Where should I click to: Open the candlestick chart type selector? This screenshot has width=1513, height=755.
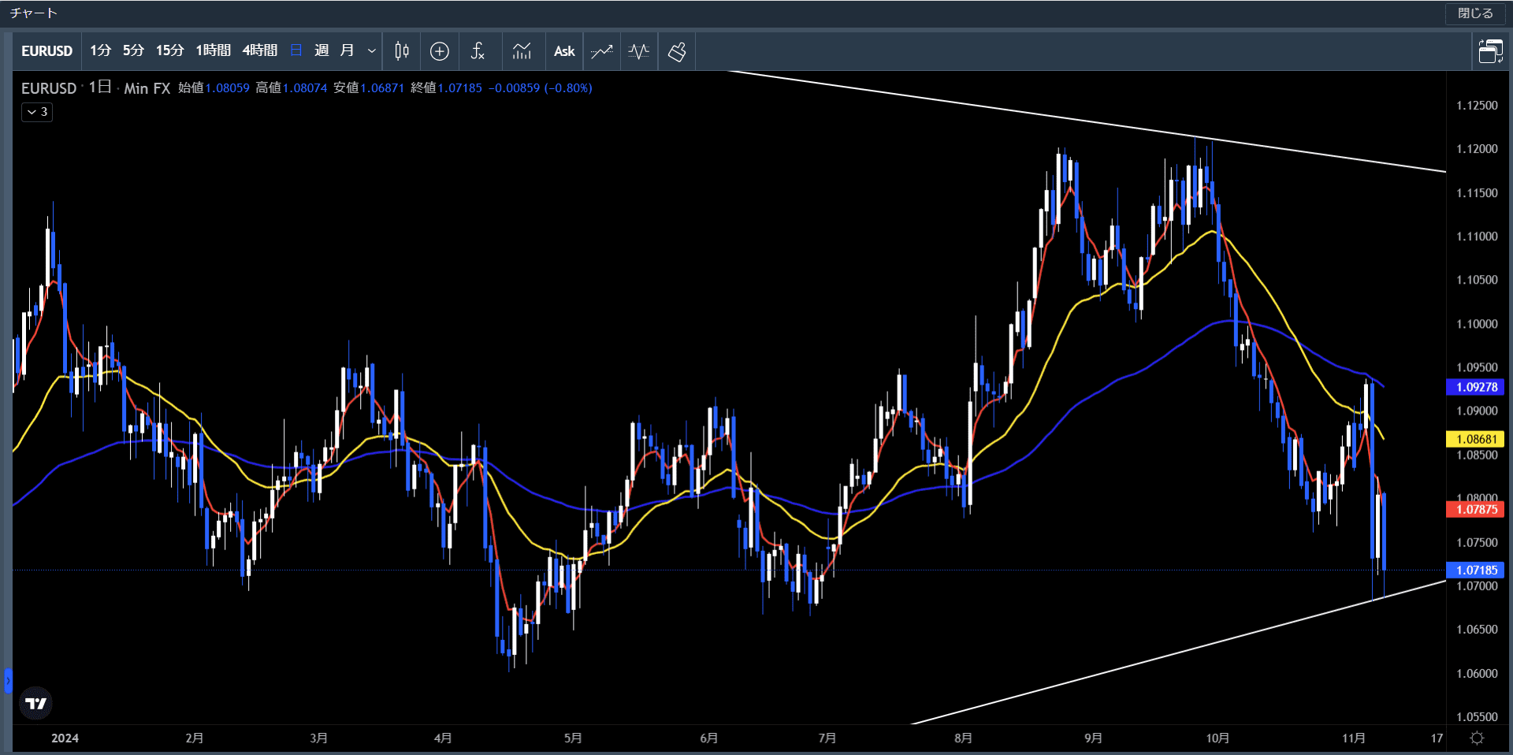click(402, 51)
